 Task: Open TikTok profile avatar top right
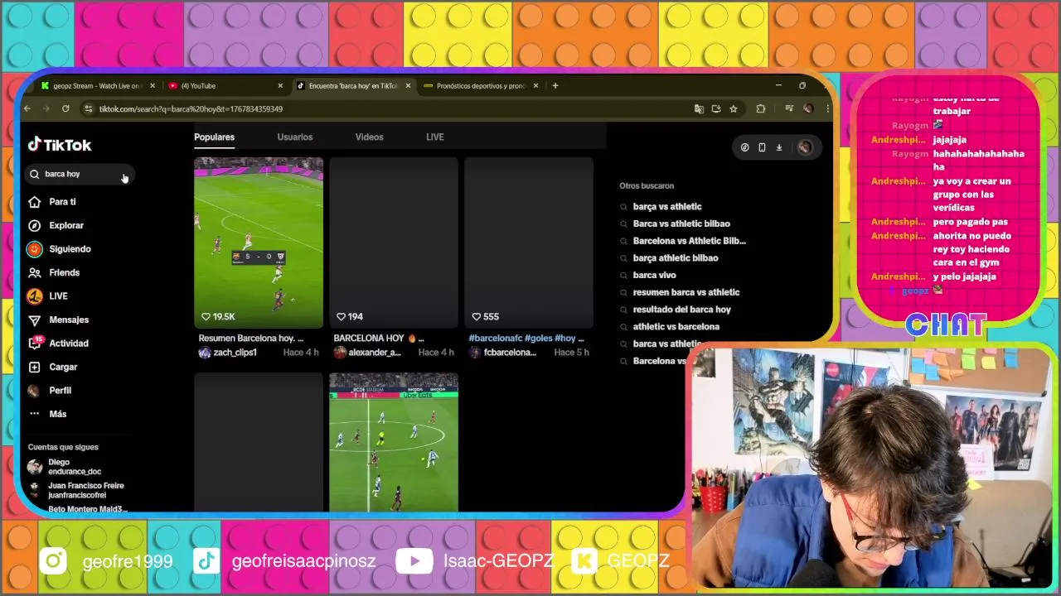click(804, 147)
